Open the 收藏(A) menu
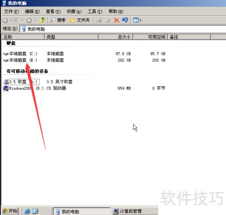Screen dimensions: 226x215 click(74, 11)
